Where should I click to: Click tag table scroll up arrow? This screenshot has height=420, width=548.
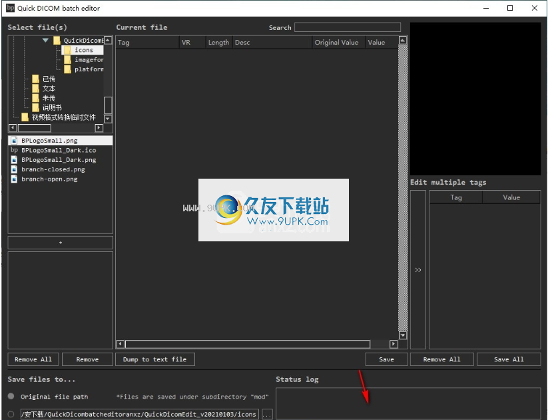tap(403, 40)
